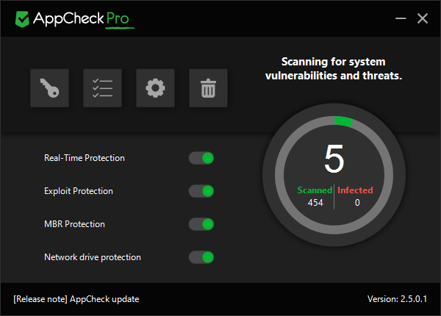This screenshot has height=316, width=441.
Task: Click the Infected files count
Action: (356, 202)
